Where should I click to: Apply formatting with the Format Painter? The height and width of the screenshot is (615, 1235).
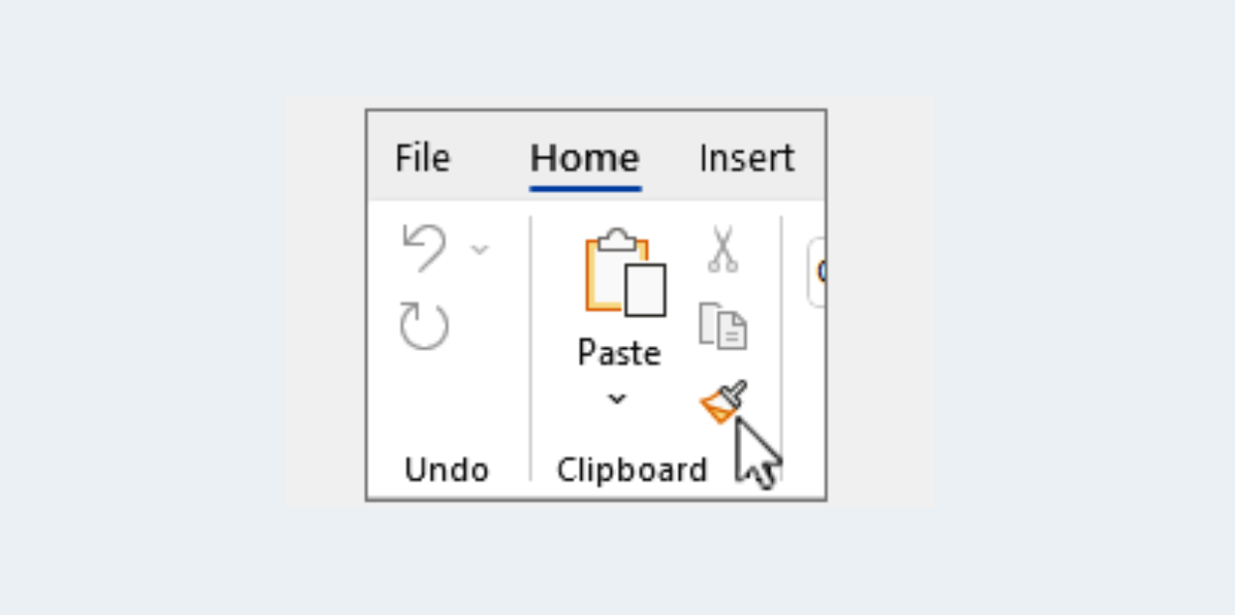point(723,397)
